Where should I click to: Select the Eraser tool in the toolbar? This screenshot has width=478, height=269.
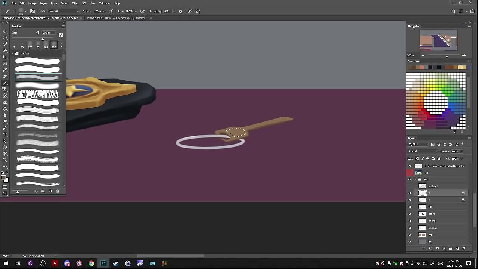pos(5,102)
